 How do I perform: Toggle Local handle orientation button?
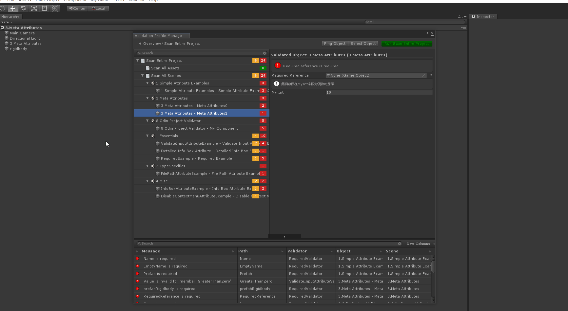(99, 9)
